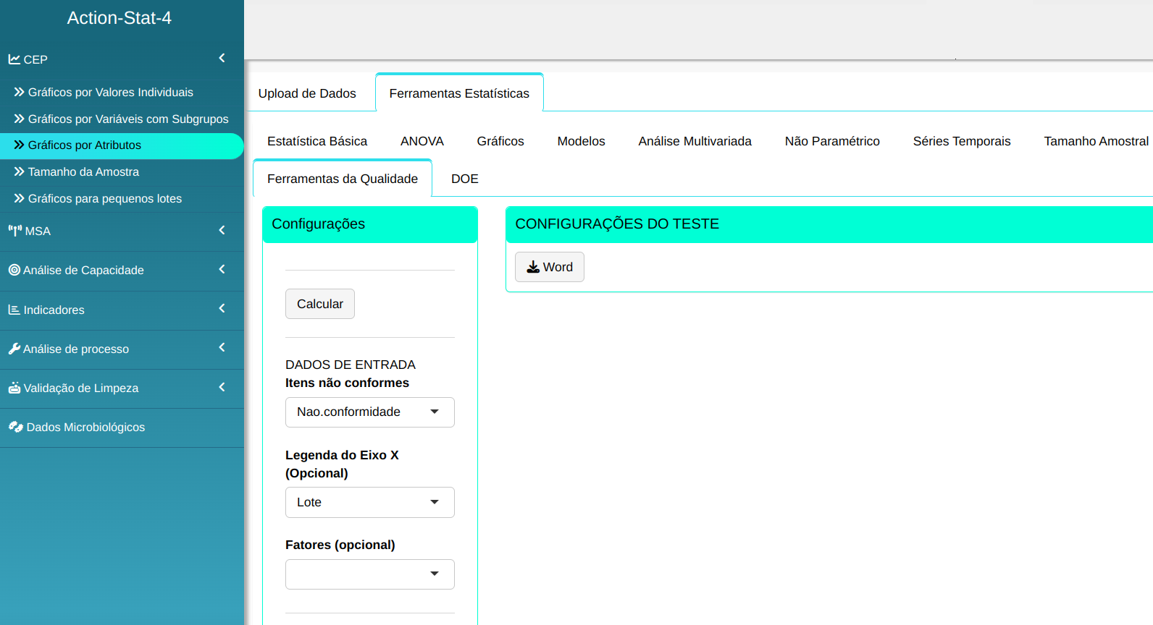1153x625 pixels.
Task: Download the Word report
Action: click(549, 267)
